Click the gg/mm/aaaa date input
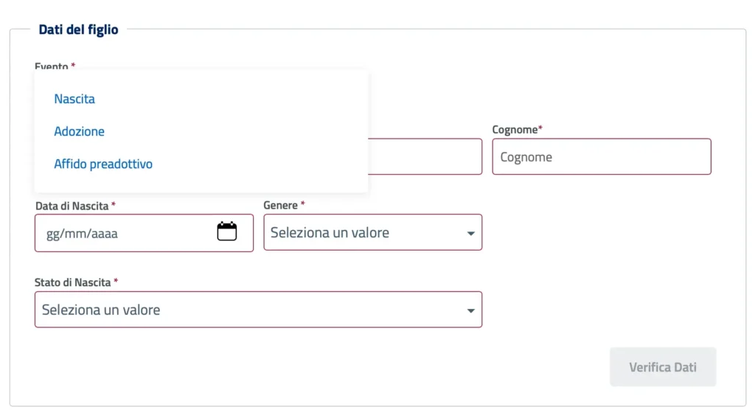 (x=144, y=233)
